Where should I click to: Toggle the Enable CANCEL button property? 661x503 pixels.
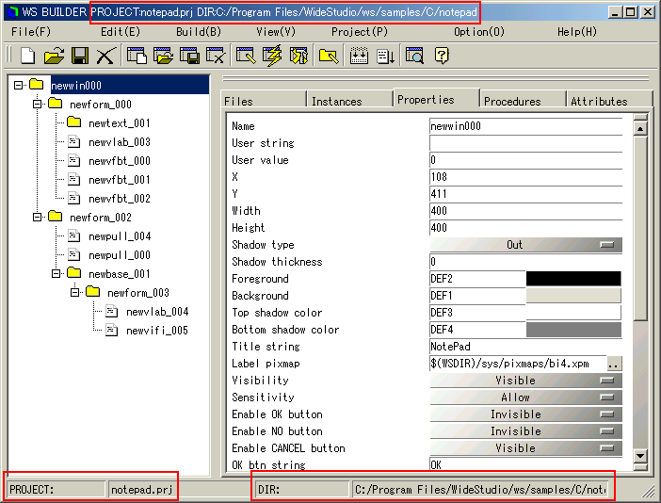(525, 448)
